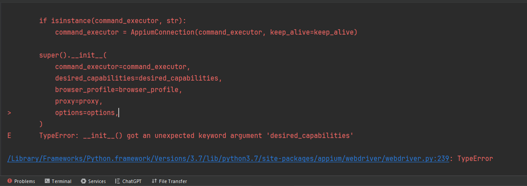Switch to the Terminal tab label
This screenshot has height=186, width=527.
61,181
